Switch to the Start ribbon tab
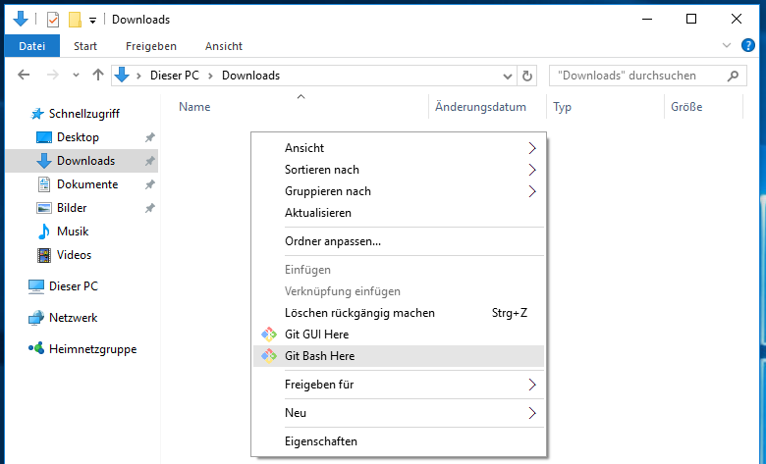766x464 pixels. (85, 46)
